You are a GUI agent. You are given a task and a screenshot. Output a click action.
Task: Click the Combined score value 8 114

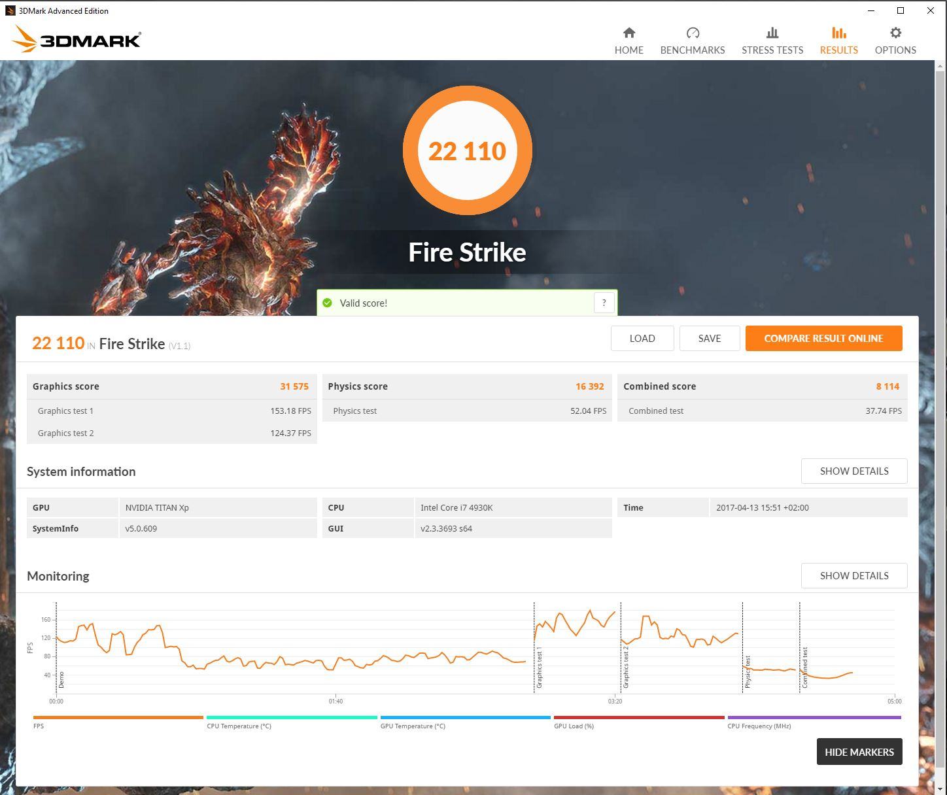[x=887, y=386]
